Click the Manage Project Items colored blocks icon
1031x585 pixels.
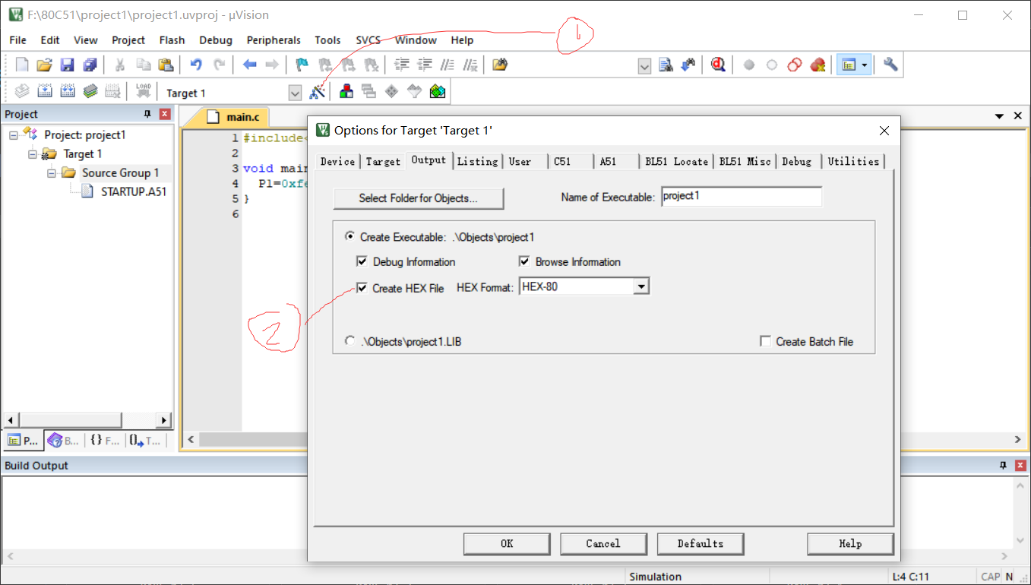346,92
